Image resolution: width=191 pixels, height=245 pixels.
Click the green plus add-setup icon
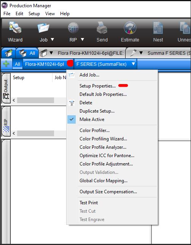[6, 64]
